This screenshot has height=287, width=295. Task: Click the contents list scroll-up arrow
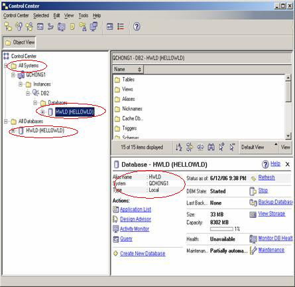click(x=288, y=78)
